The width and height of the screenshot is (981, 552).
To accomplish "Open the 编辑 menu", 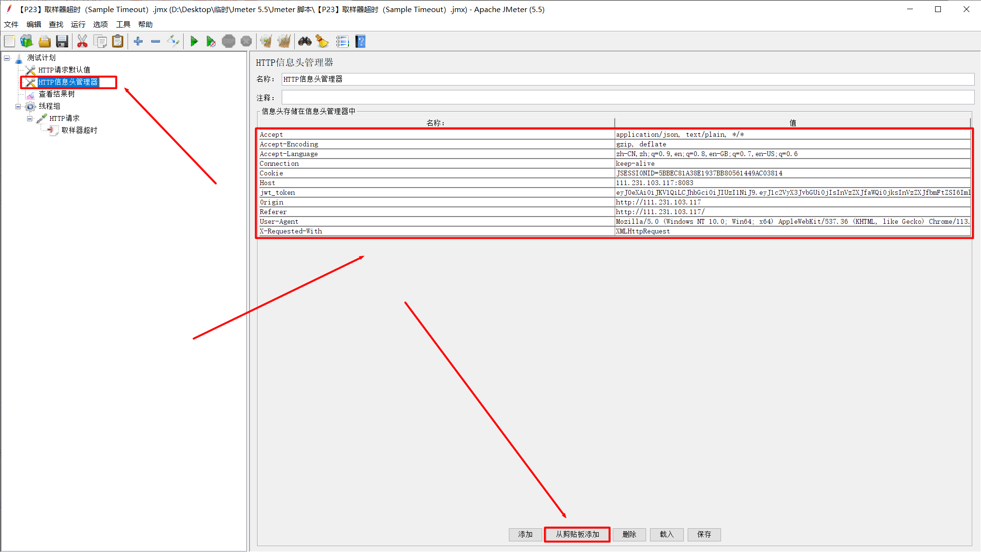I will [x=34, y=25].
